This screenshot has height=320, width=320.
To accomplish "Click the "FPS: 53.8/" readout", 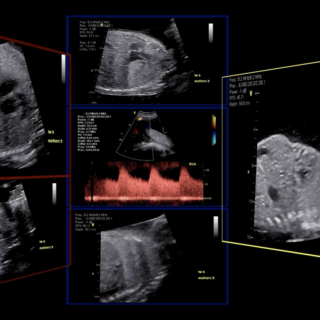I will pos(86,32).
